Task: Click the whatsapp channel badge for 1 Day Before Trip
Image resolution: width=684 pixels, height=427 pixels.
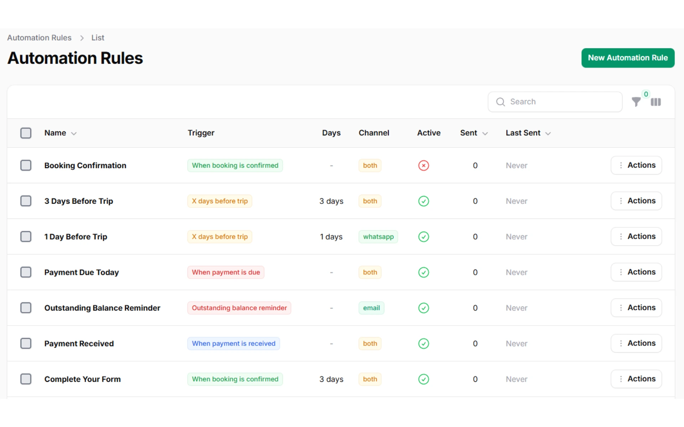Action: pos(378,237)
